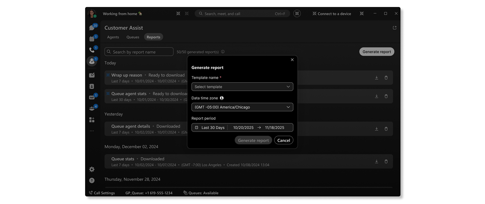Image resolution: width=485 pixels, height=204 pixels.
Task: Select the Queue stats report row
Action: [249, 161]
